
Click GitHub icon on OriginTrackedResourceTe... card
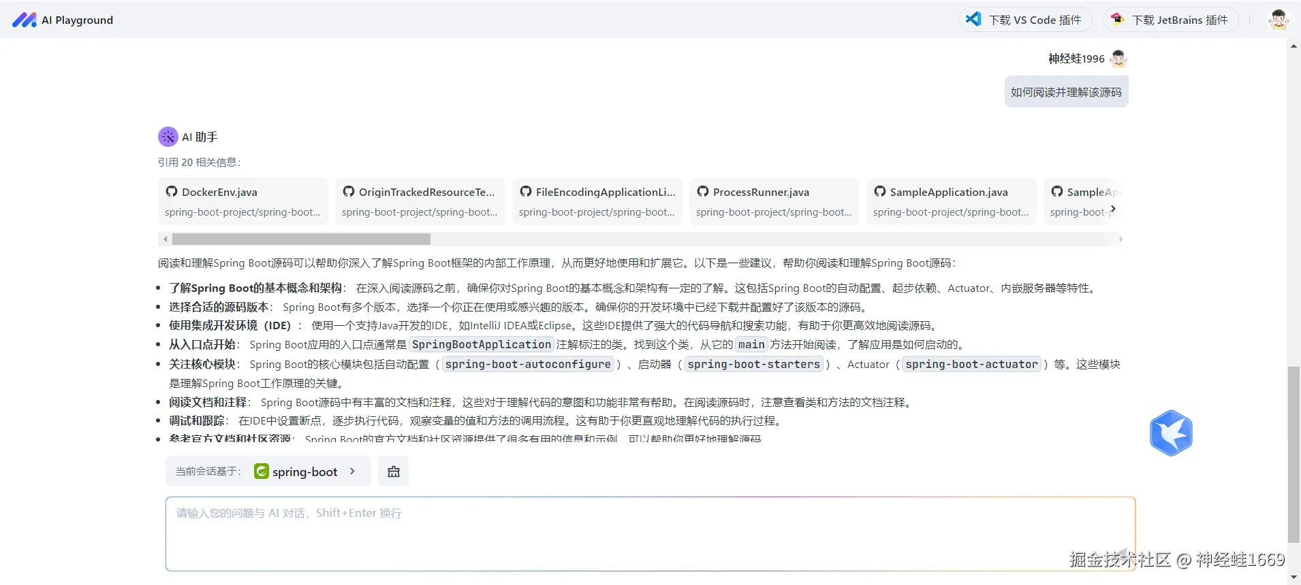click(x=349, y=192)
